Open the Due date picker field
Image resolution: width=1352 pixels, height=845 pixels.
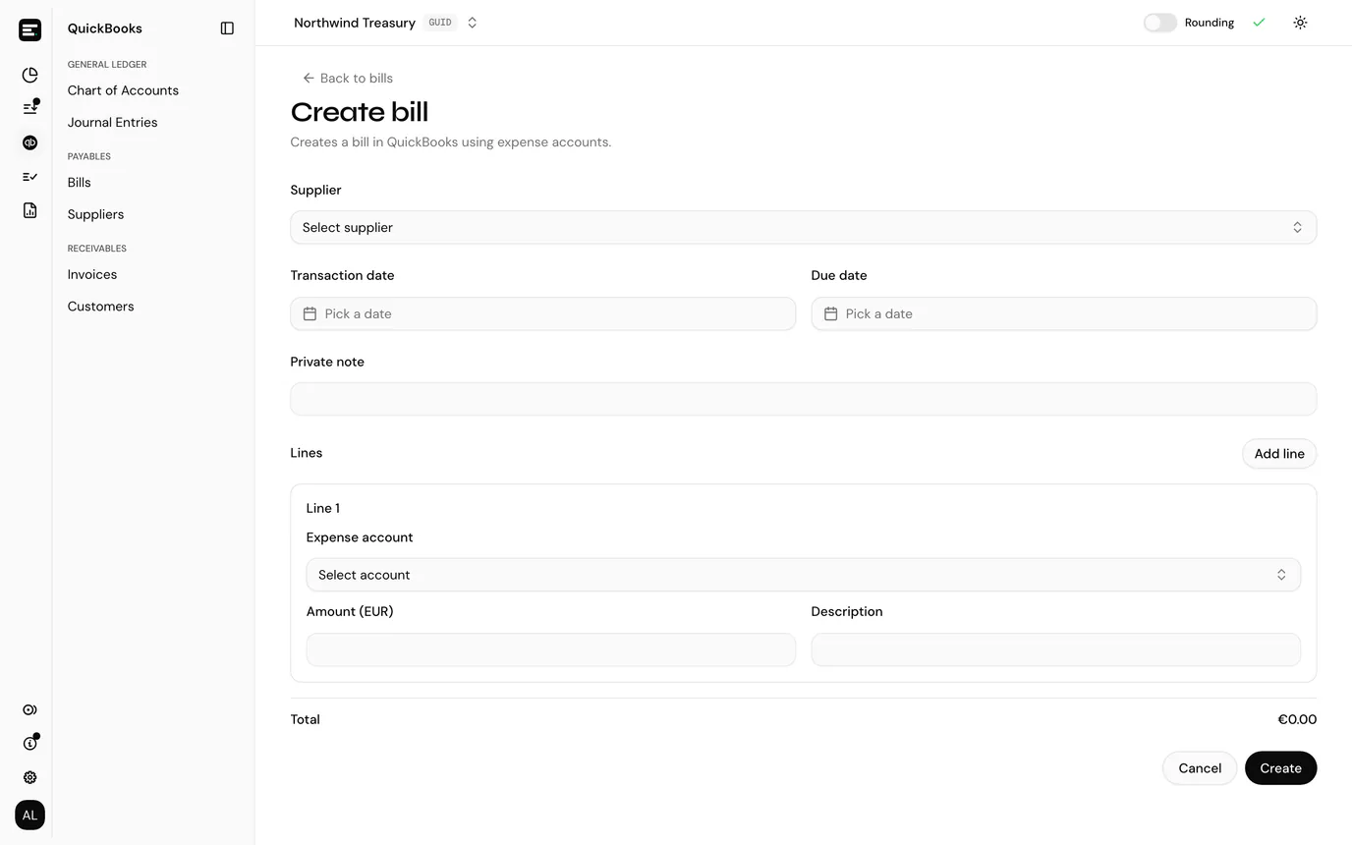1063,313
